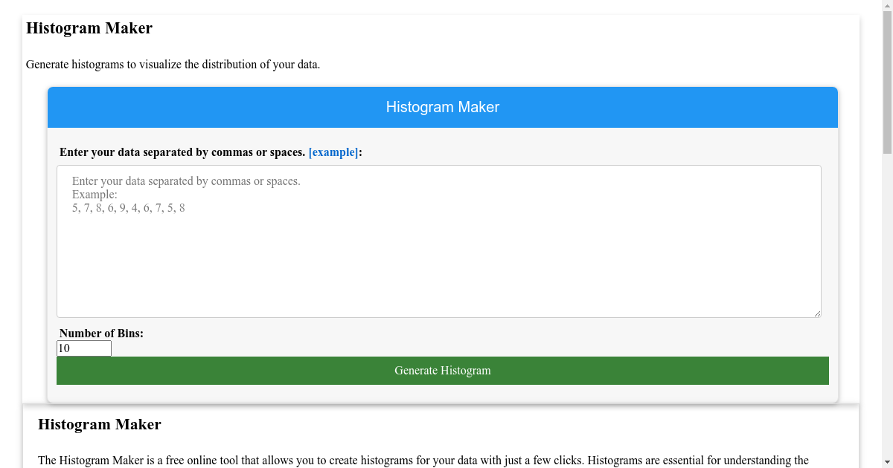Viewport: 893px width, 468px height.
Task: Click the textarea resize handle
Action: pos(817,313)
